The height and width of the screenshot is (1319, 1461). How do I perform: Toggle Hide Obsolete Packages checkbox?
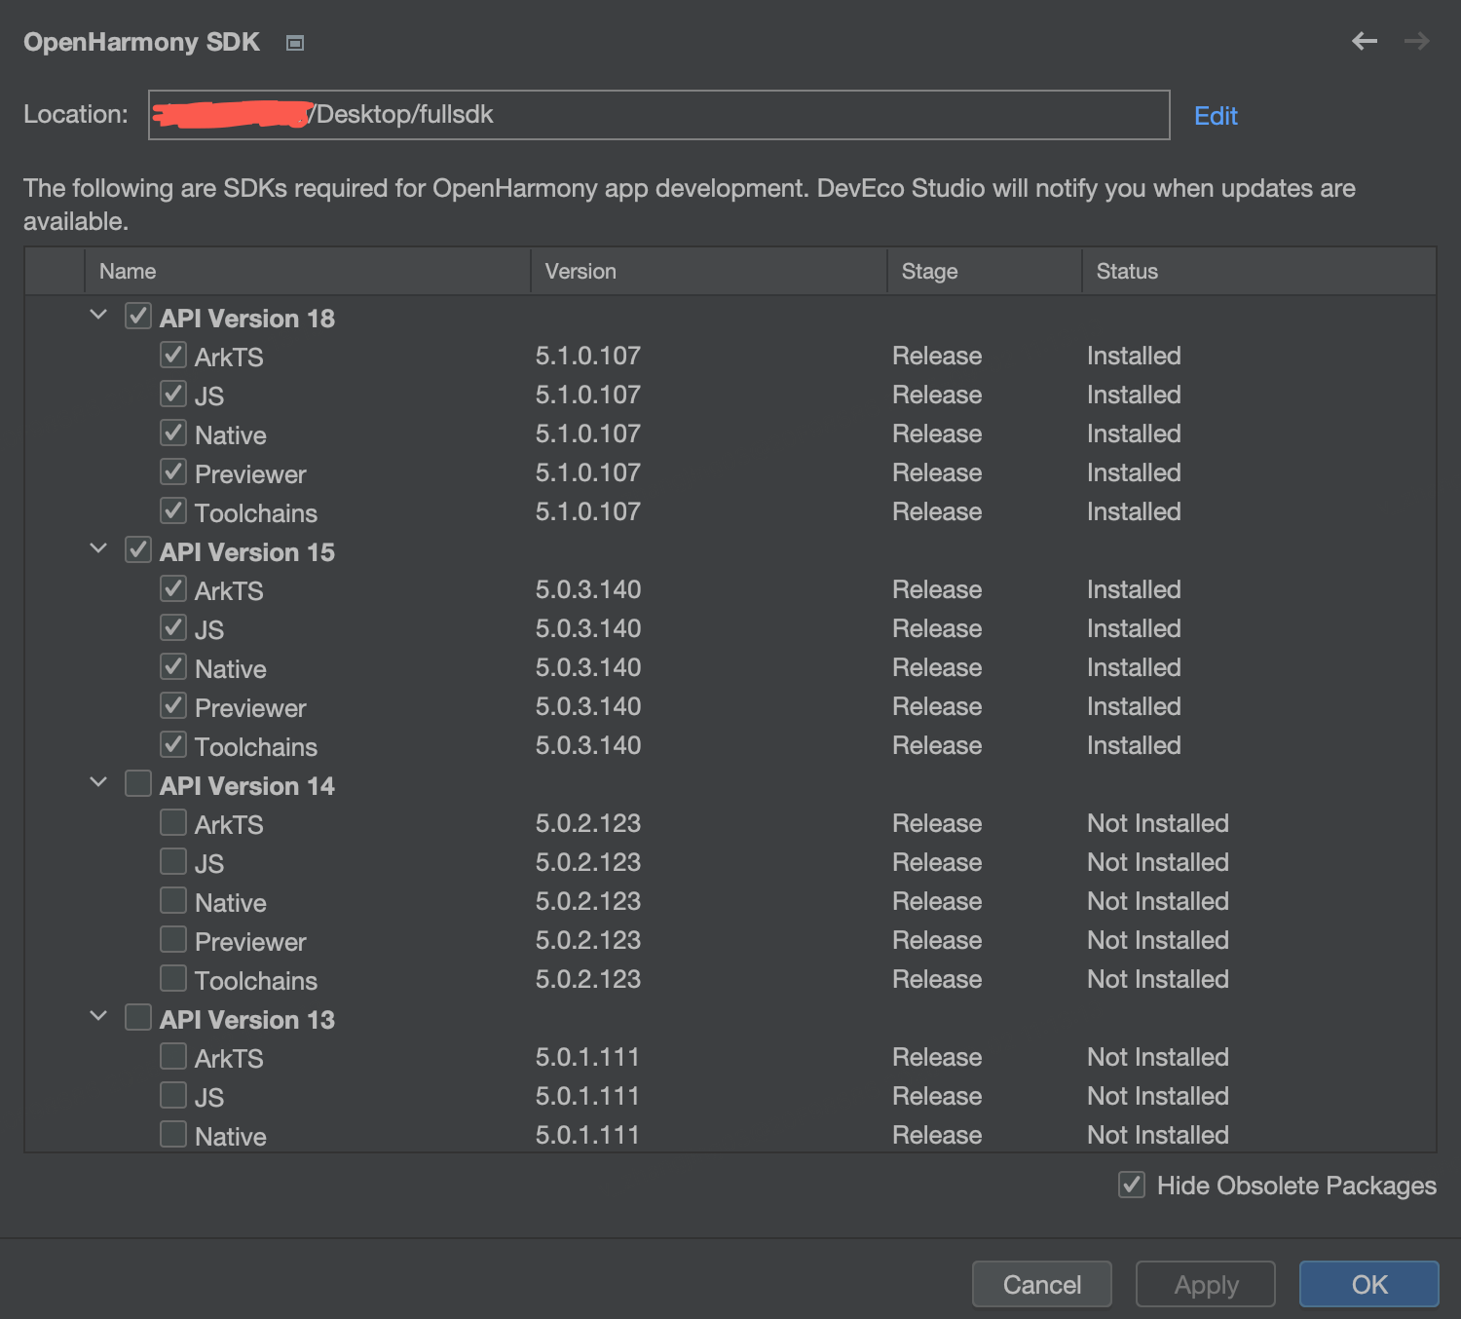tap(1132, 1185)
